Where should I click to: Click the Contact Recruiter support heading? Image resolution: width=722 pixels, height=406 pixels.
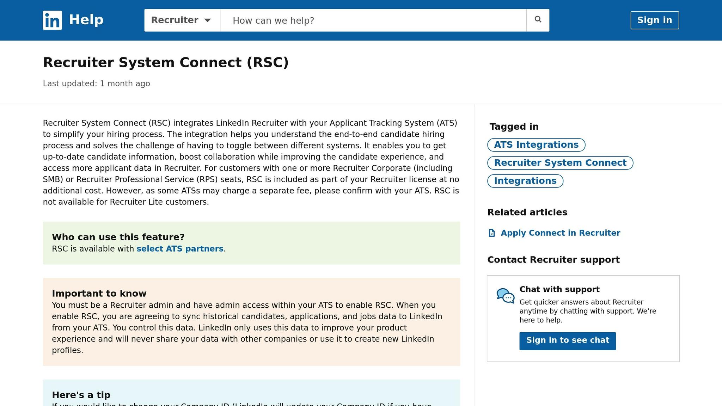(x=553, y=259)
